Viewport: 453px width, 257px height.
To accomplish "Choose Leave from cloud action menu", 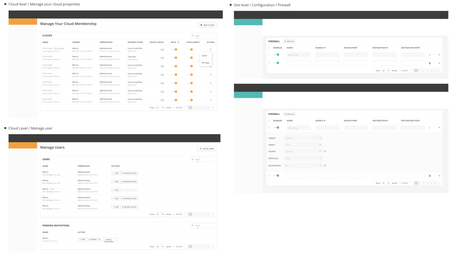I will (x=204, y=55).
